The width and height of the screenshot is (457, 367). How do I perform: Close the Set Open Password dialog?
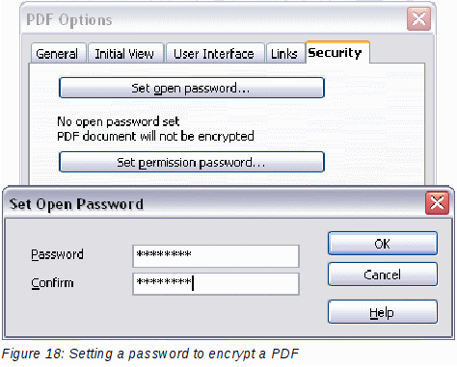pos(437,203)
